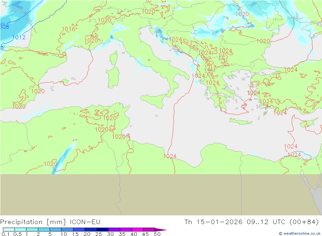The height and width of the screenshot is (236, 322).
Task: Pick the 15–20 mm legend swatch
Action: [x=79, y=230]
